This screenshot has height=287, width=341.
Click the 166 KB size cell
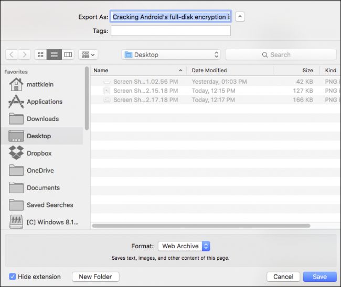[303, 100]
